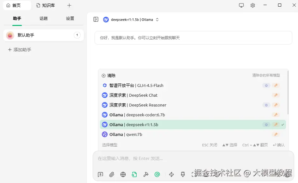298x183 pixels.
Task: Click the reasoning tag on DeepSeek Reasoner row
Action: click(266, 105)
